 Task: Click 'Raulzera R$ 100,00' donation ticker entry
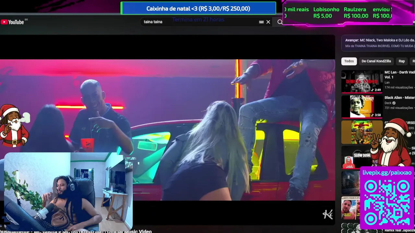coord(356,13)
